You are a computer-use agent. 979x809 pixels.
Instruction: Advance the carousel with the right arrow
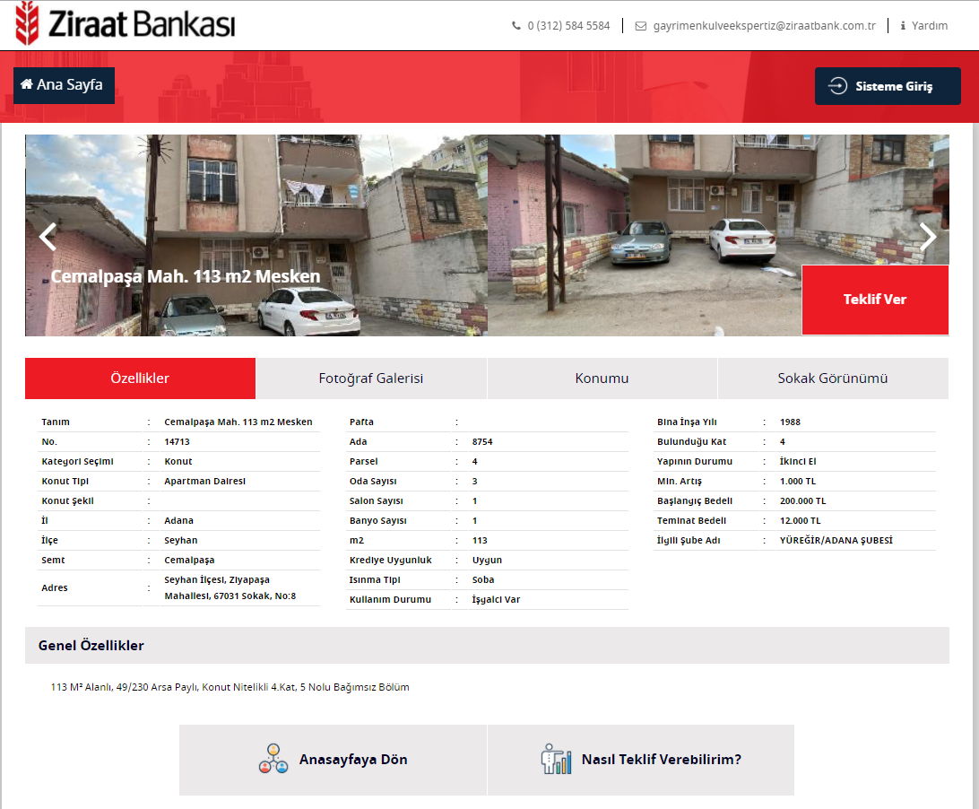[x=928, y=237]
